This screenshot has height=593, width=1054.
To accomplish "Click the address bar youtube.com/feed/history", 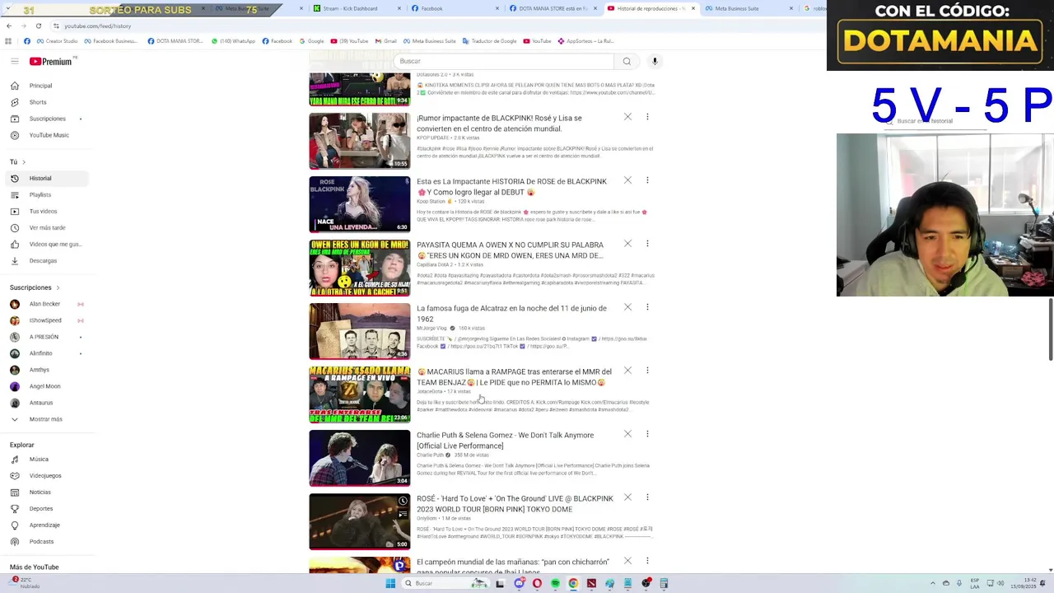I will point(97,26).
